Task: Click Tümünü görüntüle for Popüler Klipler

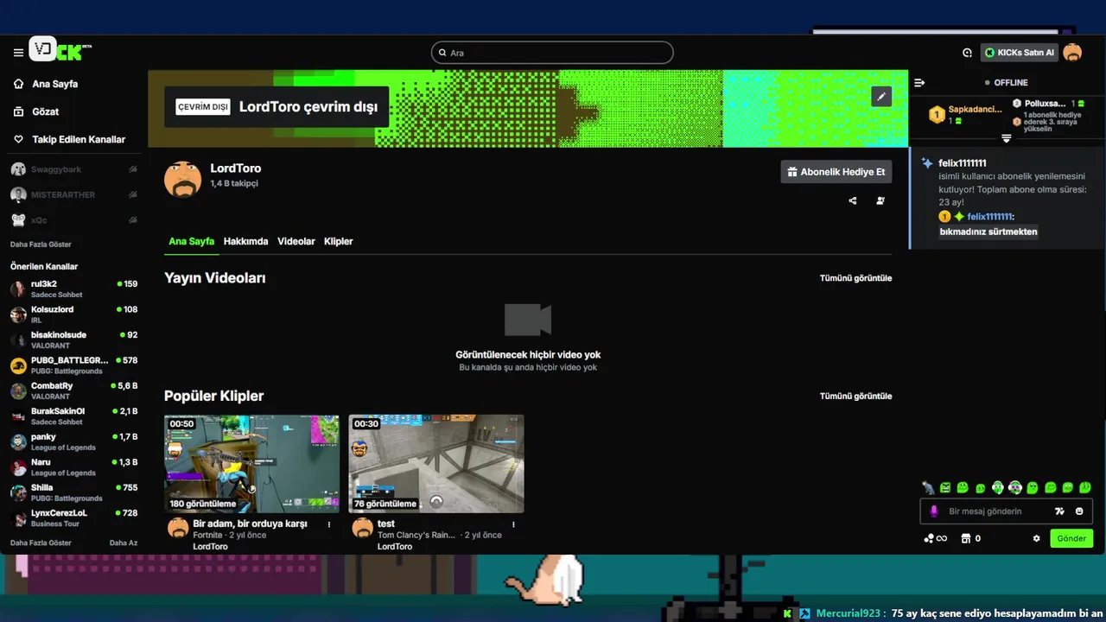Action: 855,396
